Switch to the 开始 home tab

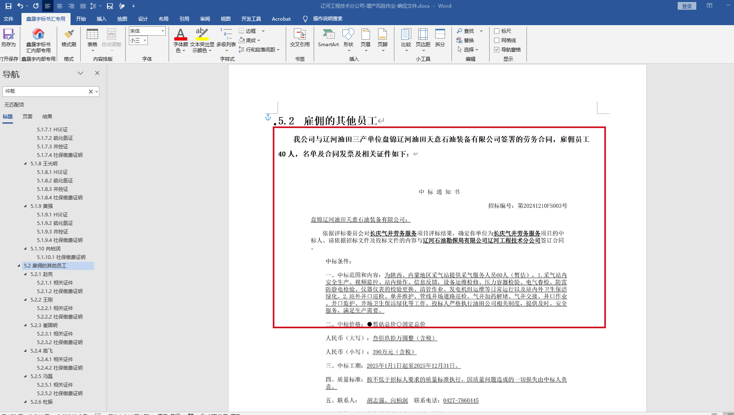pyautogui.click(x=81, y=19)
